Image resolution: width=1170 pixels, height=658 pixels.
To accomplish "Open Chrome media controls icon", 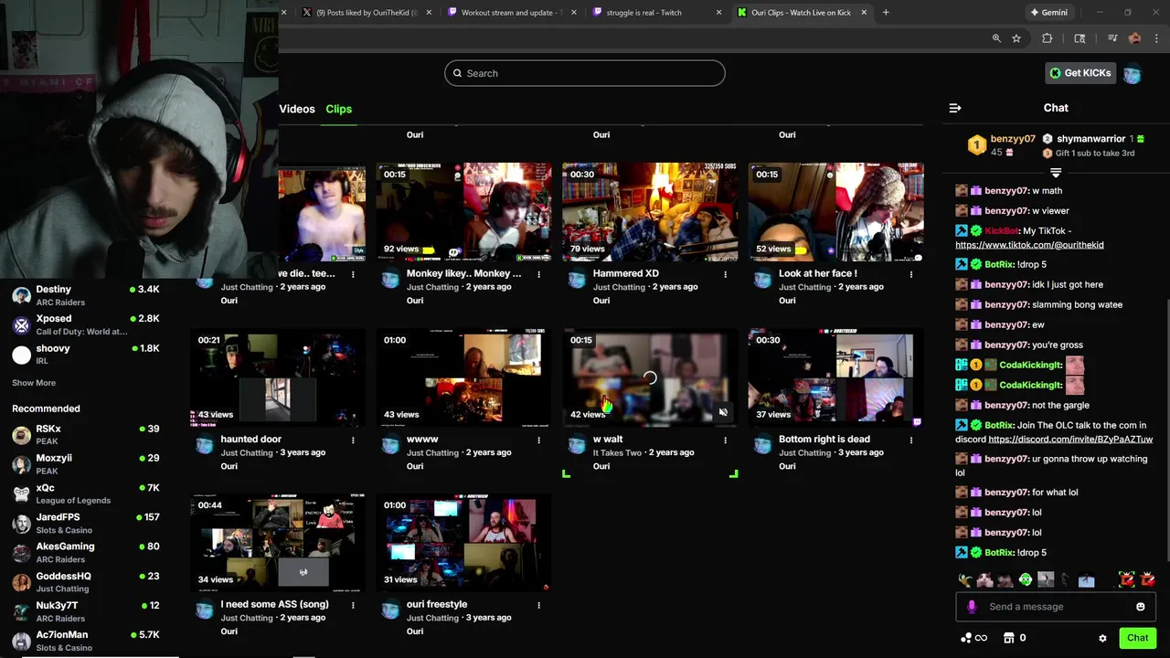I will coord(1112,38).
